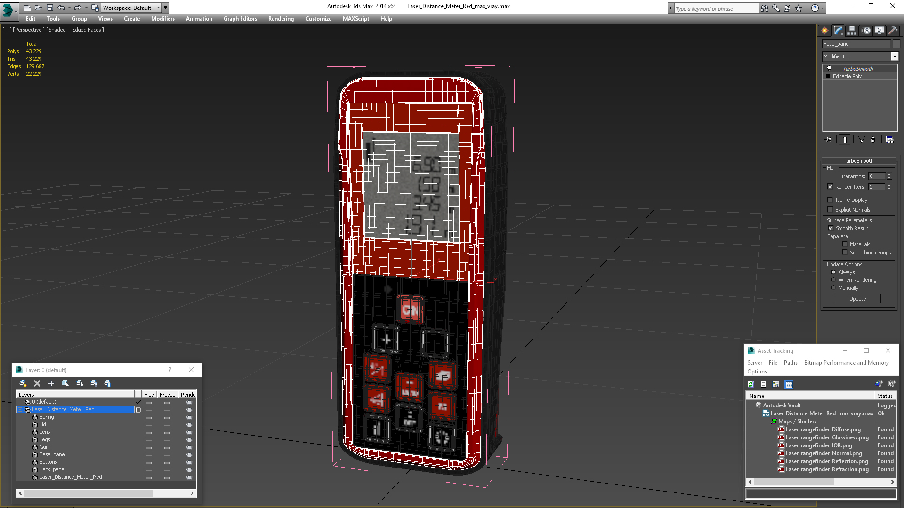Click Select Highlighted Objects icon in Layer window

pos(65,383)
